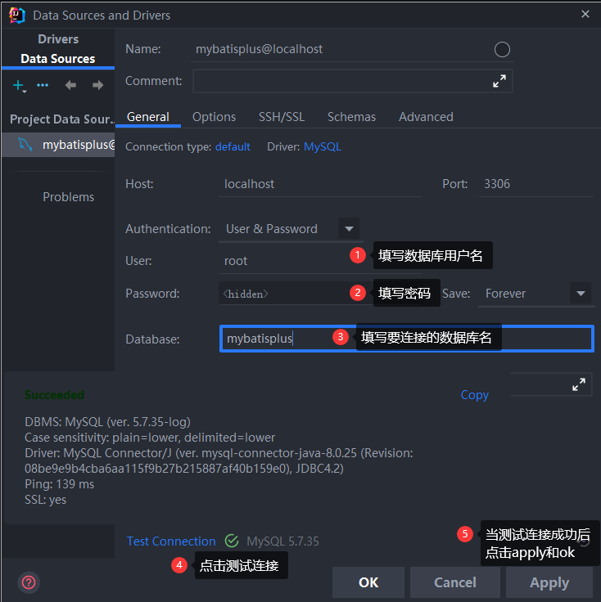
Task: Click the SSL: yes line
Action: click(x=45, y=500)
